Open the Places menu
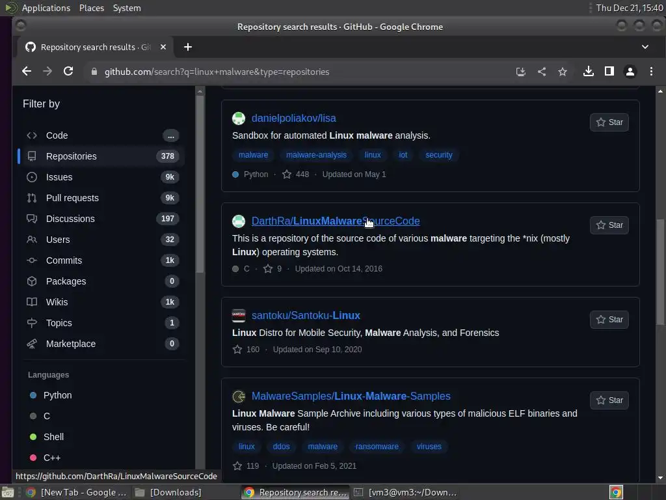The height and width of the screenshot is (500, 666). click(x=92, y=8)
